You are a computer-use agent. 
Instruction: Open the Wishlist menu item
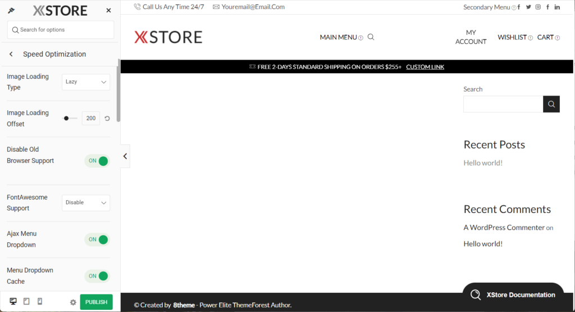[512, 37]
